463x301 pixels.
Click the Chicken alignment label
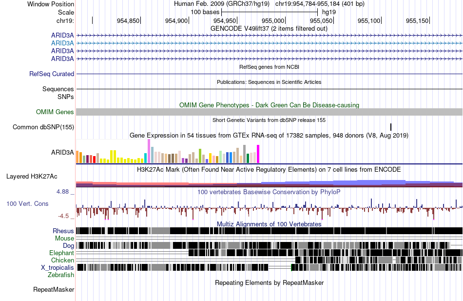pyautogui.click(x=62, y=260)
